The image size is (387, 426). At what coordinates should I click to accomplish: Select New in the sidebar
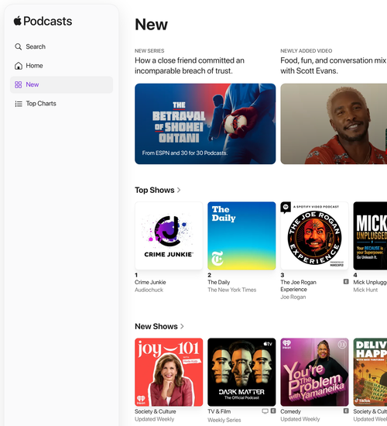[x=61, y=84]
